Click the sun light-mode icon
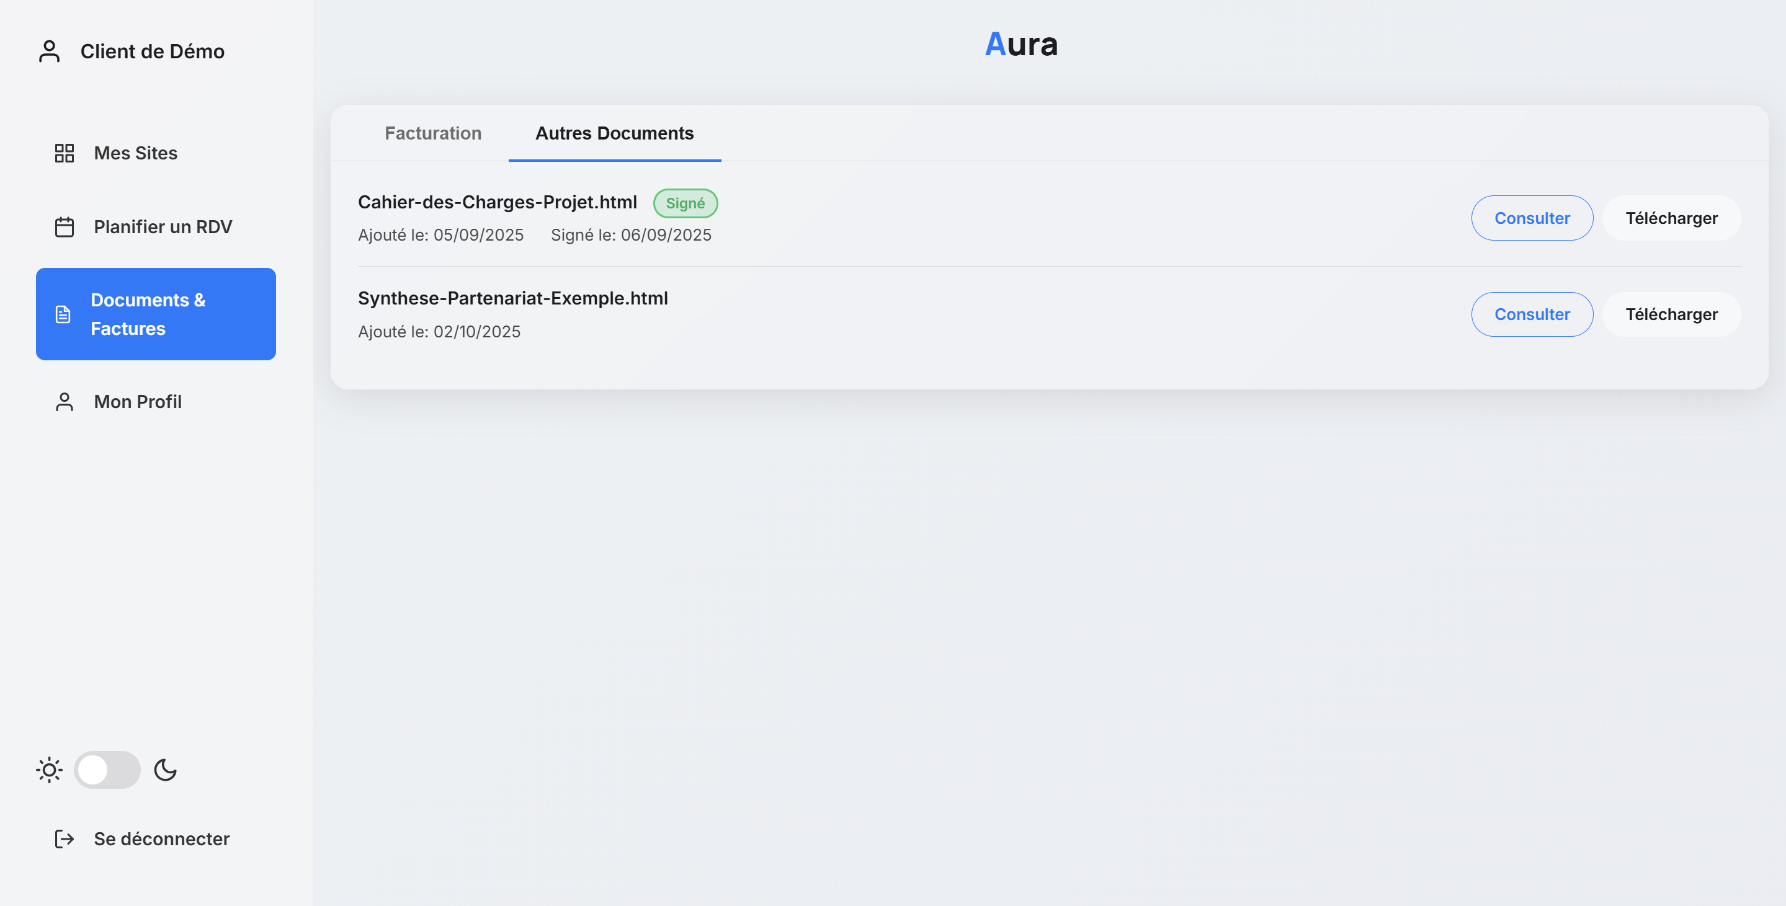This screenshot has height=906, width=1786. pos(49,770)
